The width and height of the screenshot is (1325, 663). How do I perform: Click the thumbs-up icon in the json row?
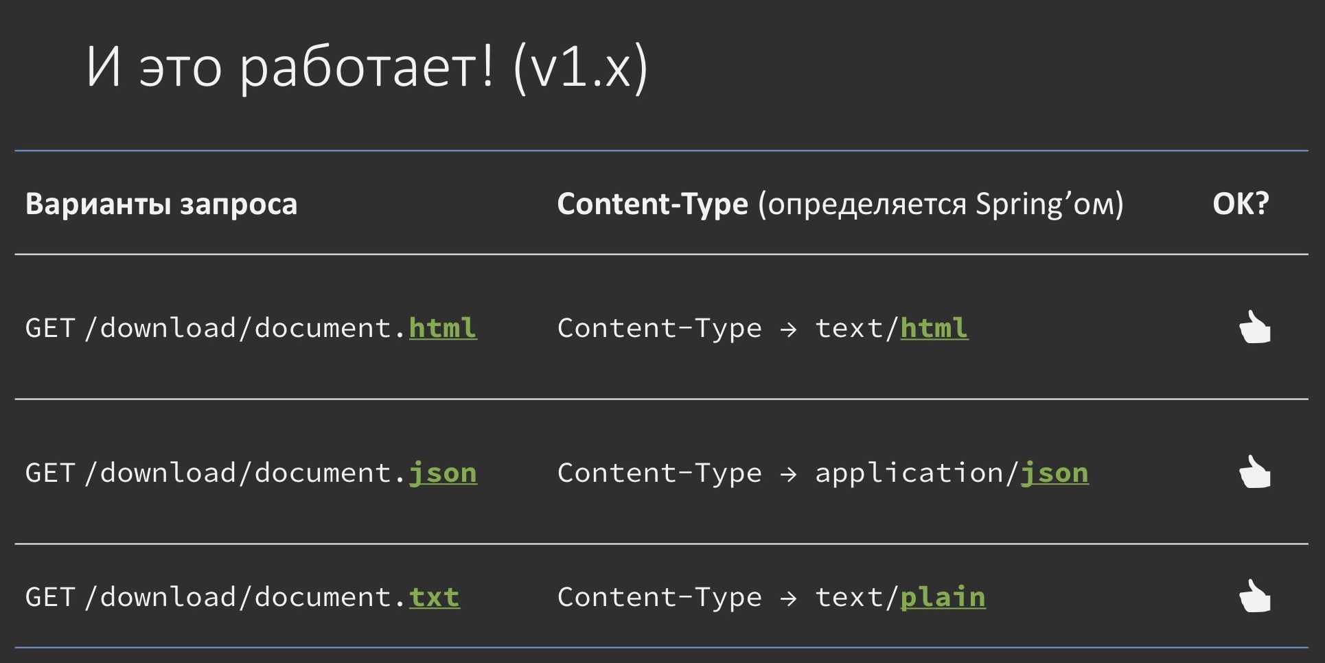(1254, 472)
